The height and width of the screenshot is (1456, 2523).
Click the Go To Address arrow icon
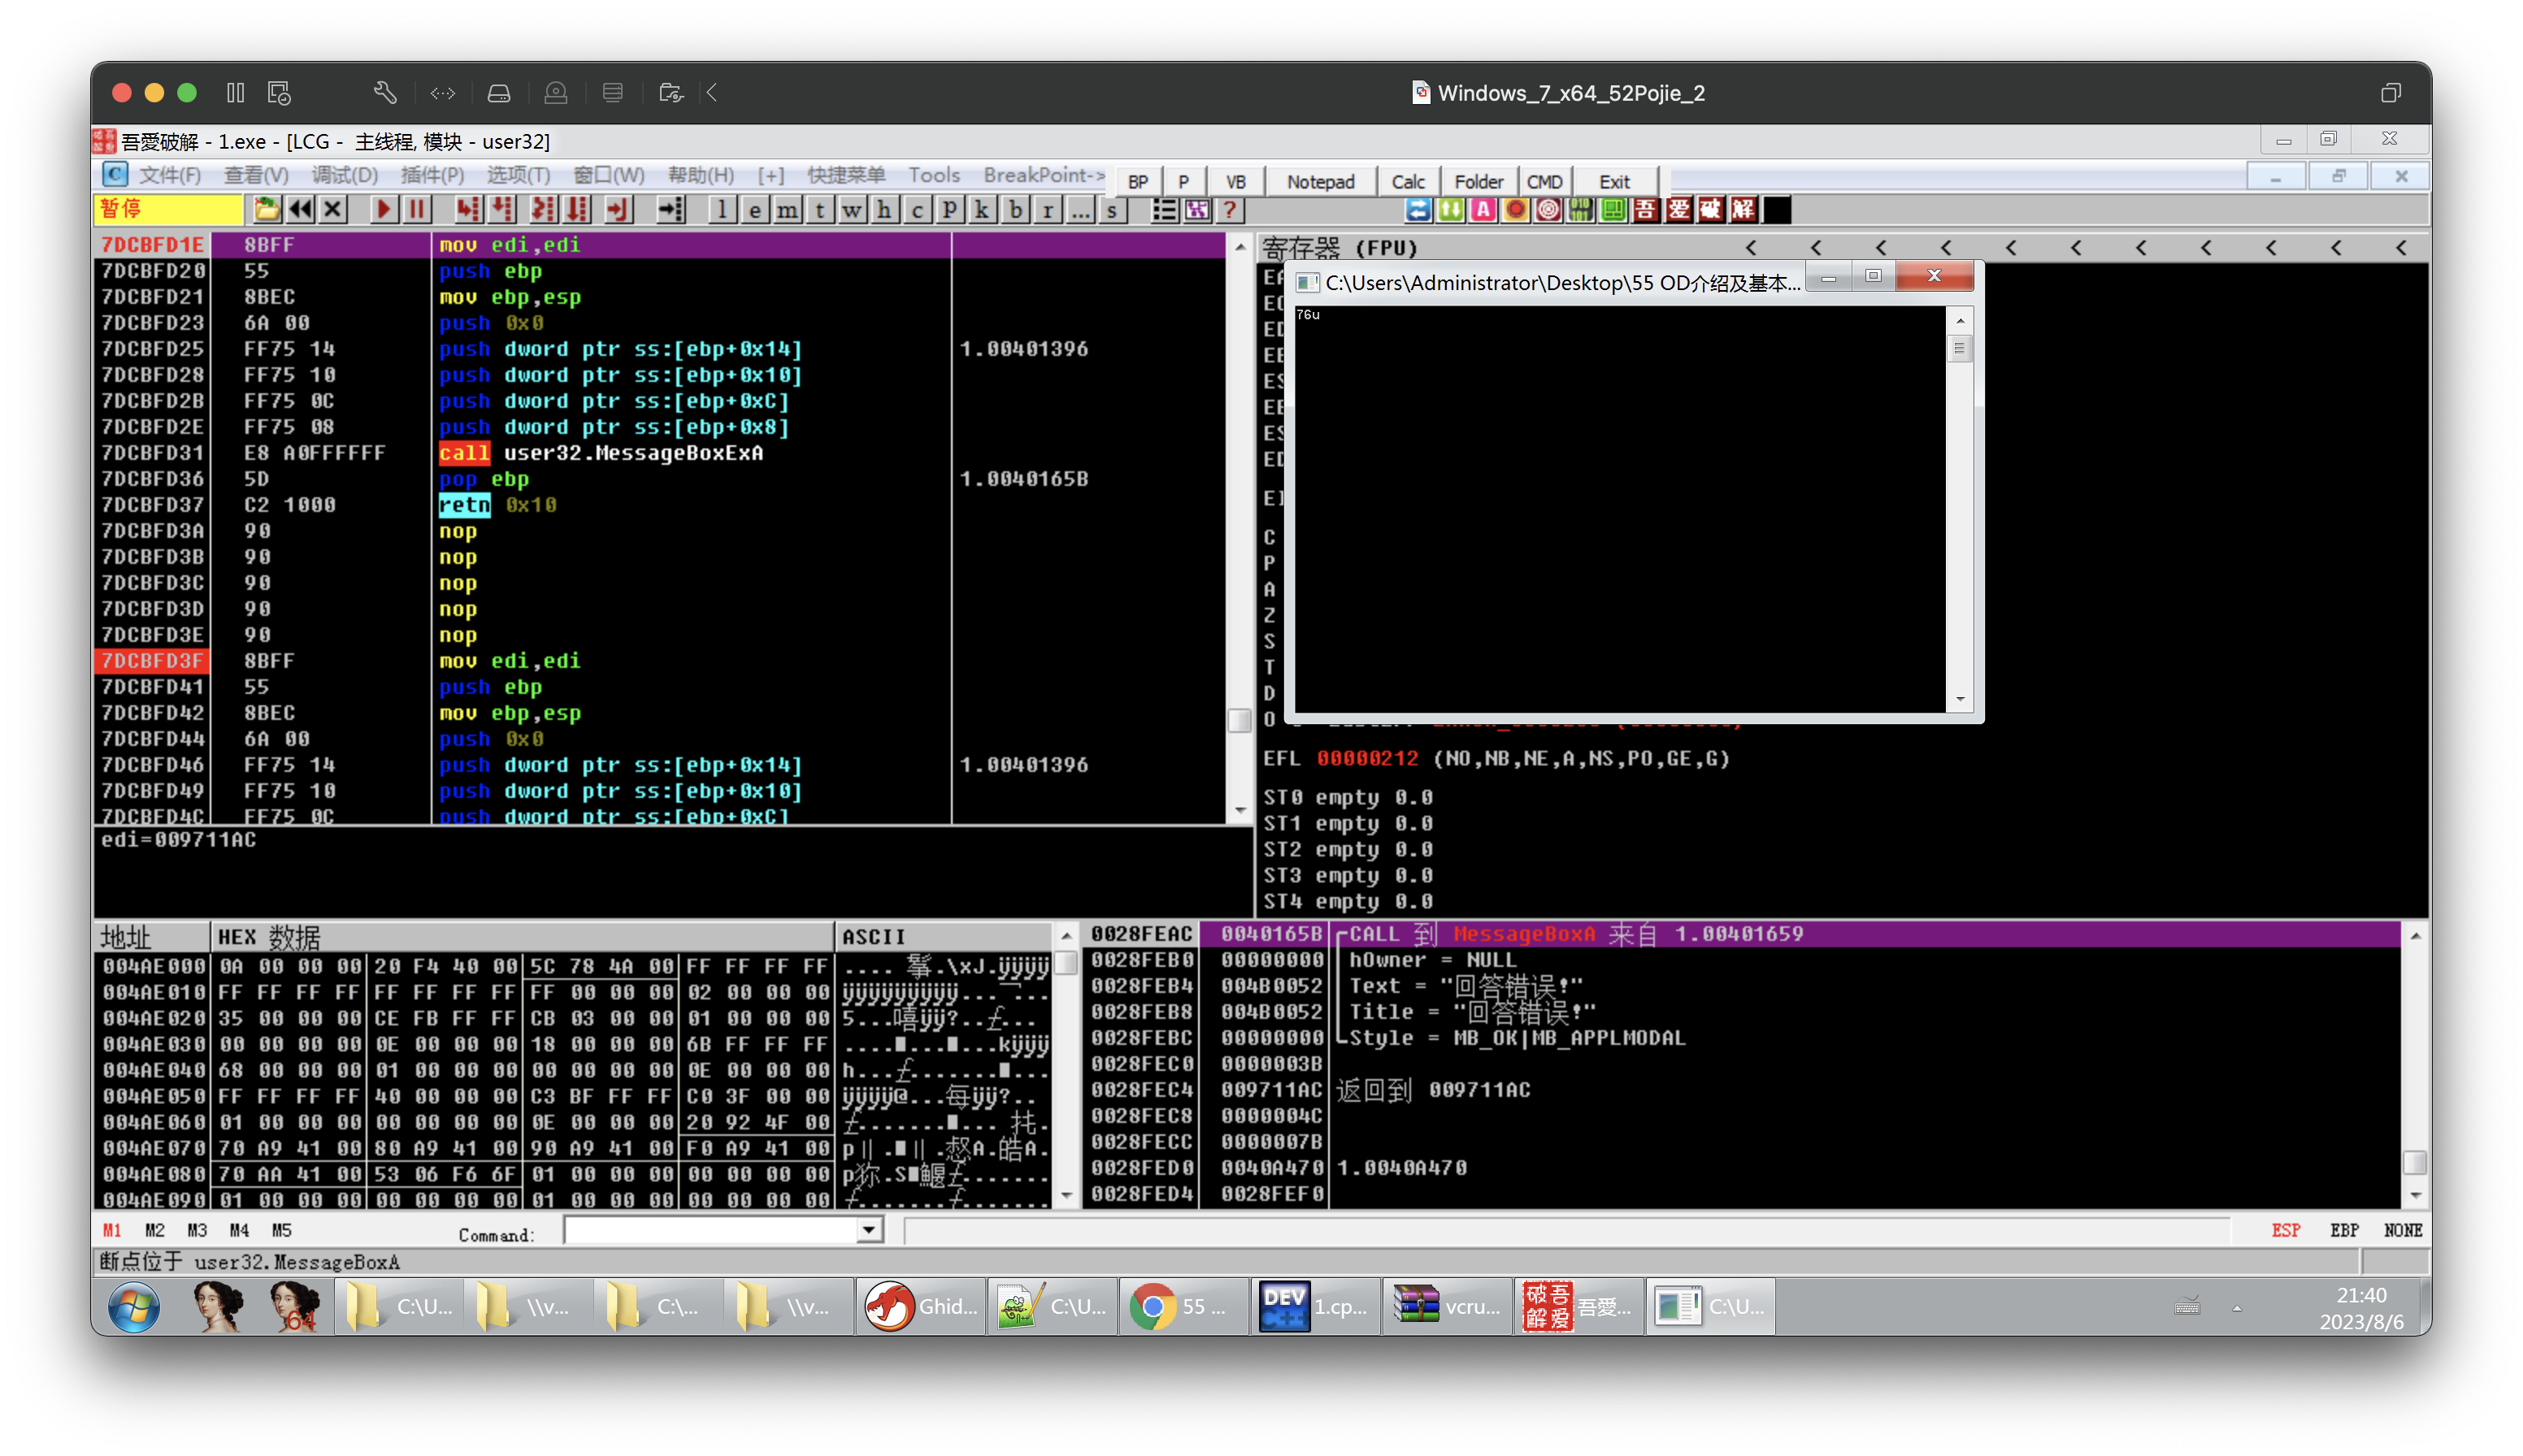click(671, 209)
